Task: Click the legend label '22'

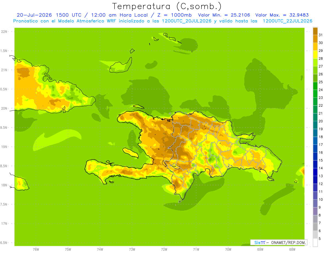Action: (321, 105)
